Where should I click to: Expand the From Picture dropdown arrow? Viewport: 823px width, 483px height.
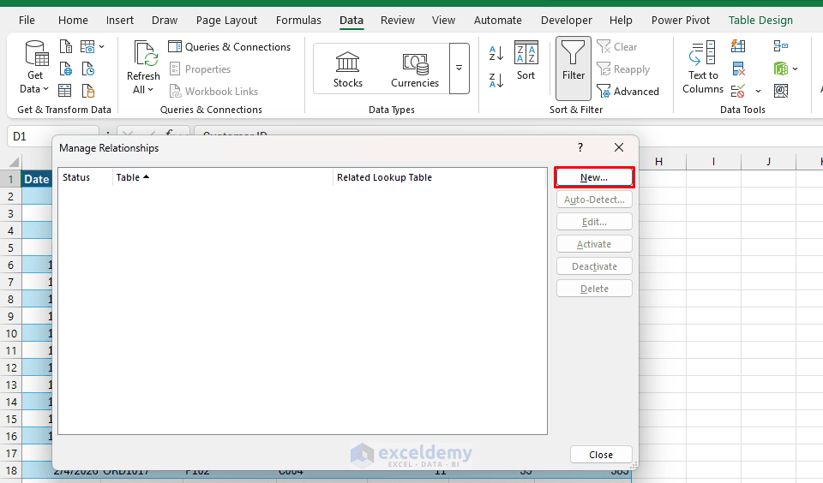[102, 47]
